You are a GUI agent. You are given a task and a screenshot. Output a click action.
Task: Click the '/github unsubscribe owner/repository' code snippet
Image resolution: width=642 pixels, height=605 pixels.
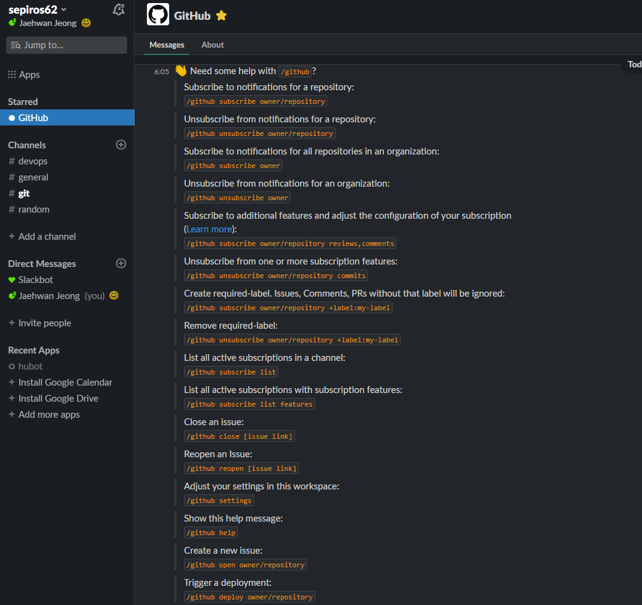[x=260, y=133]
